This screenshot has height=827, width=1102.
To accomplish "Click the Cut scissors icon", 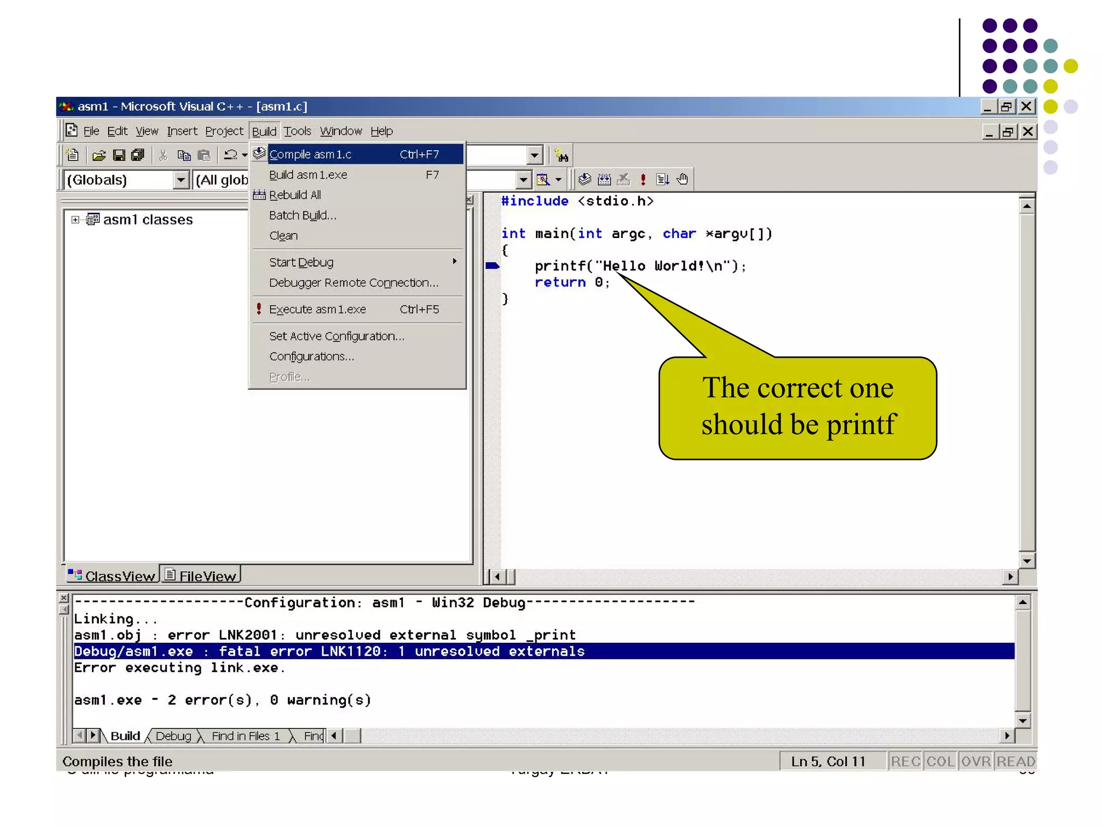I will tap(163, 156).
